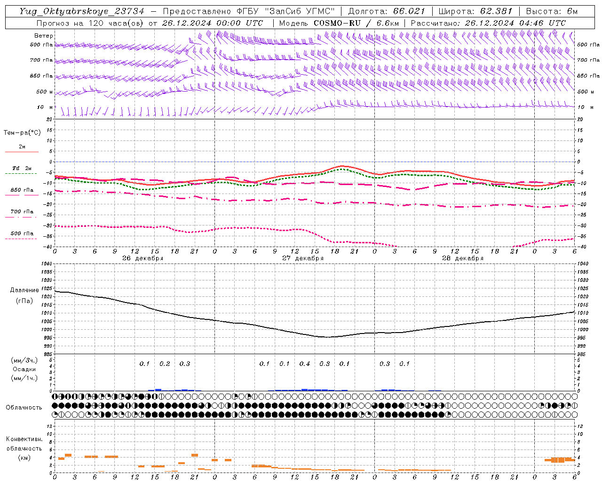Image resolution: width=602 pixels, height=481 pixels.
Task: Click the station title Yug_Oktyabrskoye_23734
Action: click(x=82, y=12)
